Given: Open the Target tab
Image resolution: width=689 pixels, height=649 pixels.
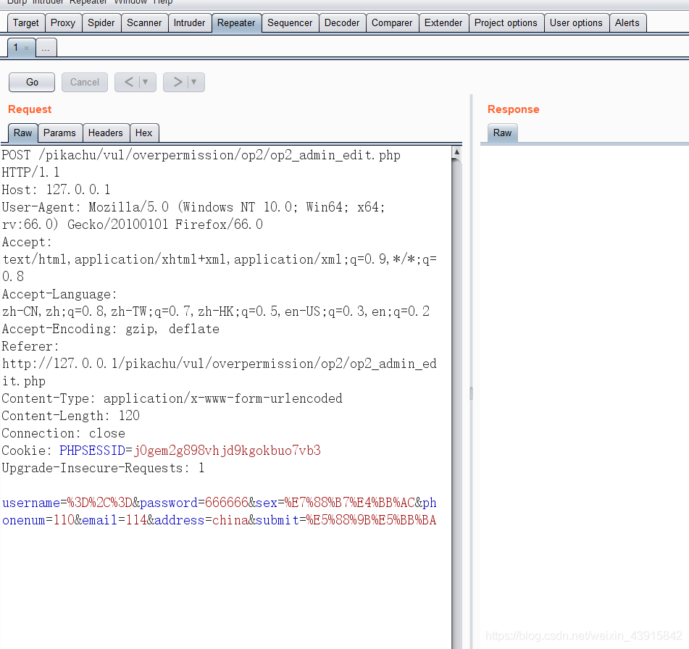Looking at the screenshot, I should (26, 23).
